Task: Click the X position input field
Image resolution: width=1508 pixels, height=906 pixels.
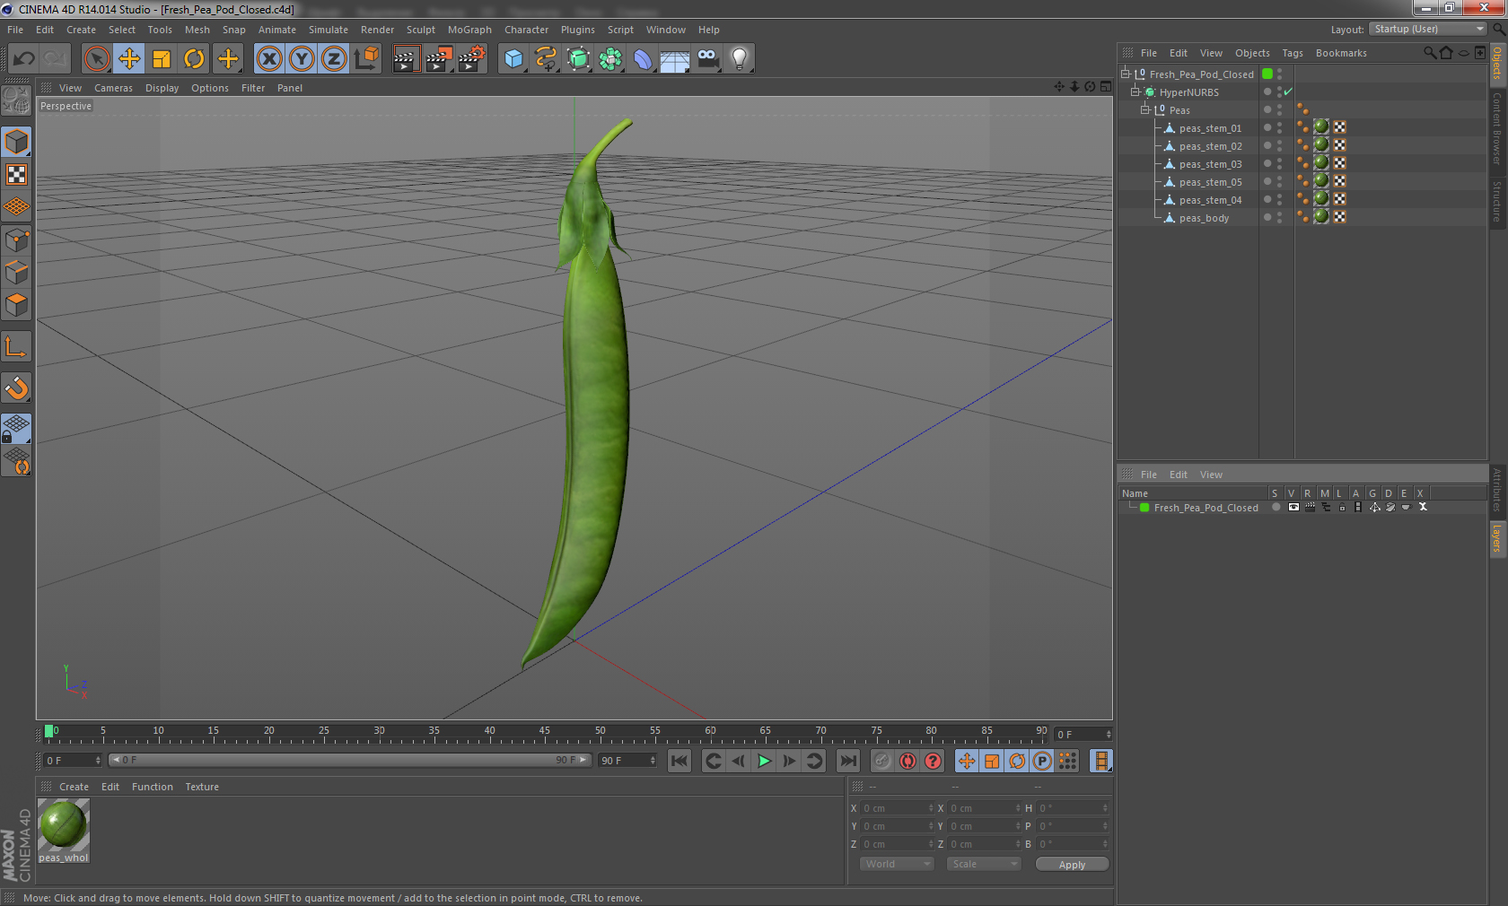Action: (x=899, y=808)
